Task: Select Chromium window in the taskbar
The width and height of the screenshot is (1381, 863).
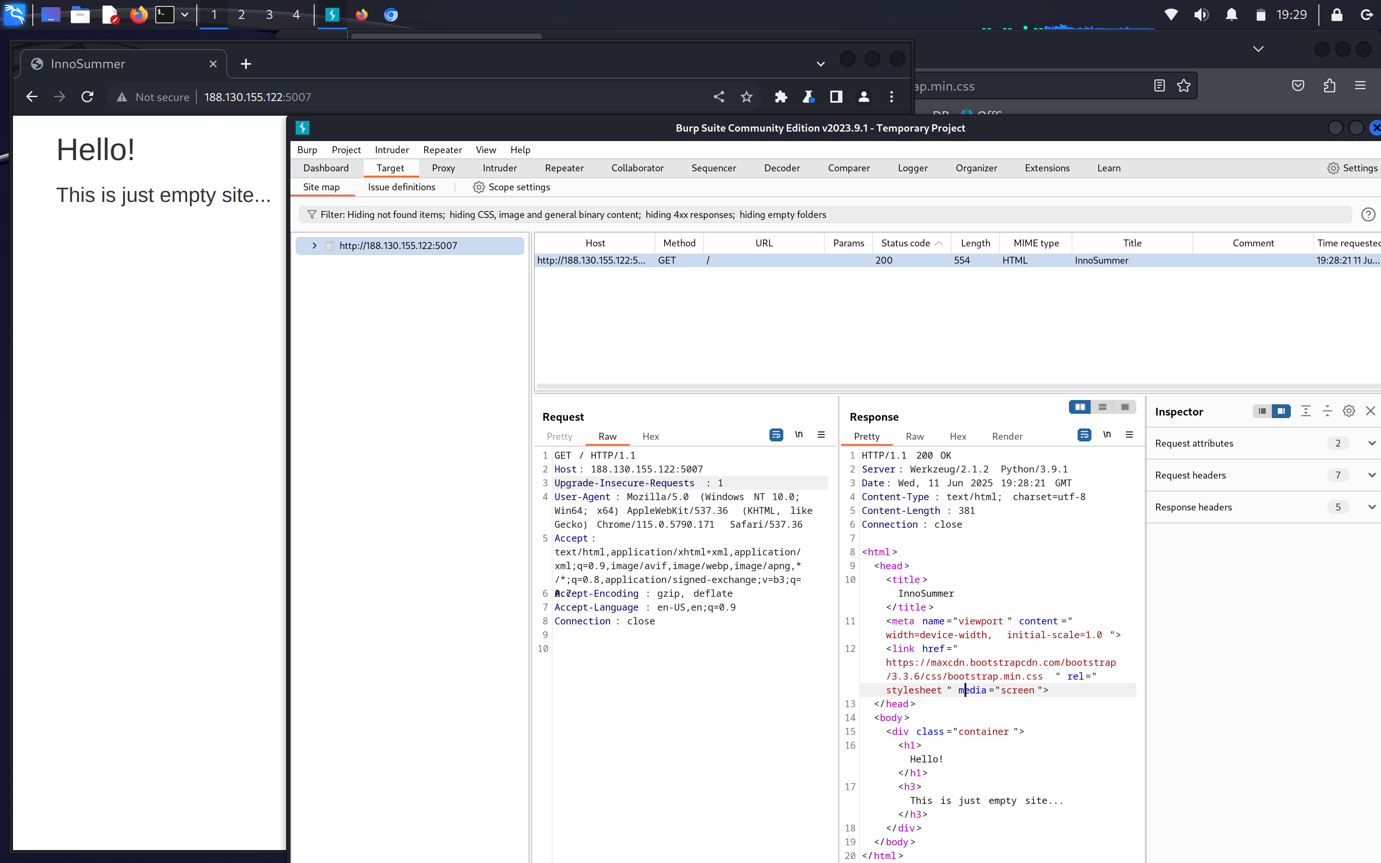Action: pos(391,14)
